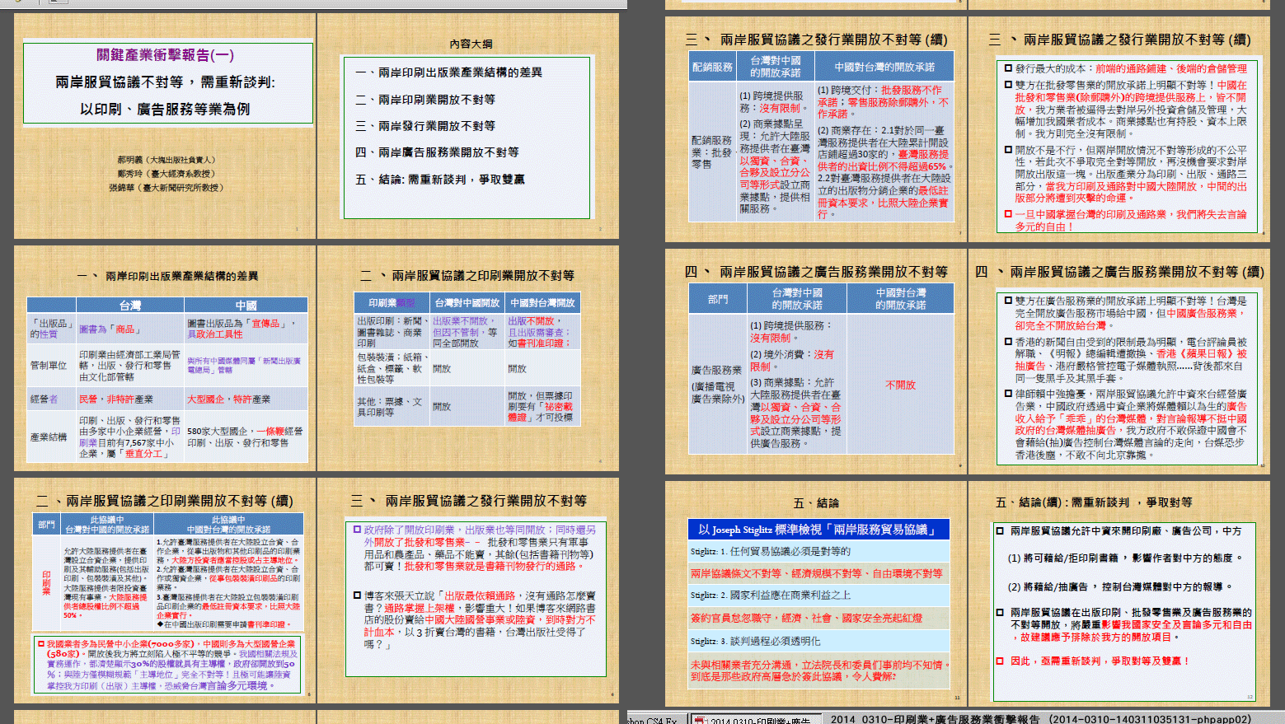Viewport: 1285px width, 724px height.
Task: Select slide 一、兩岸印刷出版業產業結構的差異
Action: pyautogui.click(x=164, y=358)
